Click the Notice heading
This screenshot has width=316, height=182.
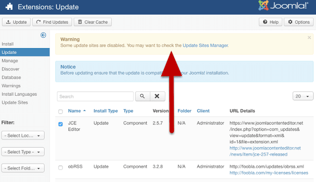pyautogui.click(x=68, y=67)
